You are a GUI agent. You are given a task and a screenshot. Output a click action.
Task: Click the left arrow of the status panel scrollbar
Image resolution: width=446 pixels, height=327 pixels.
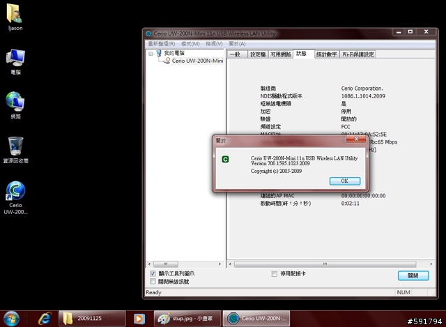pos(230,264)
